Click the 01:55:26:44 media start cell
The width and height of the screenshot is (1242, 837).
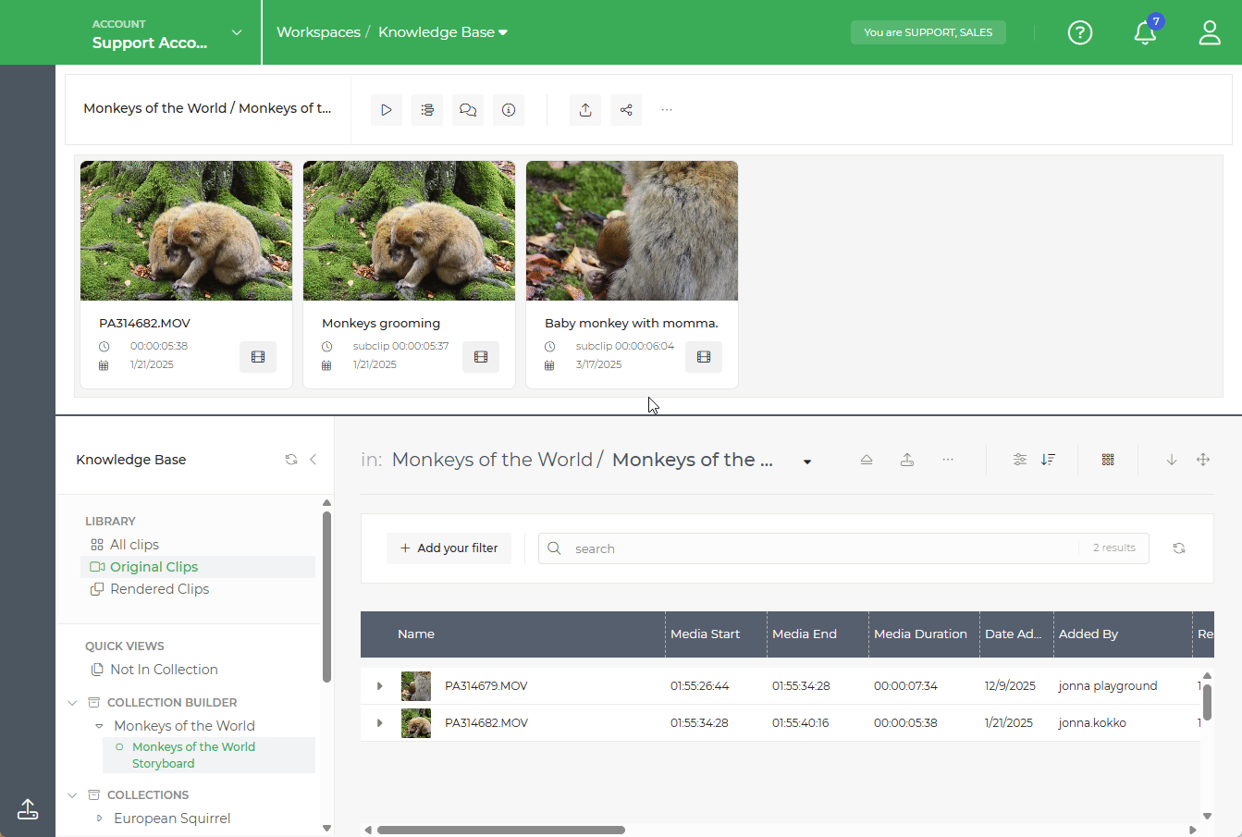(x=700, y=686)
